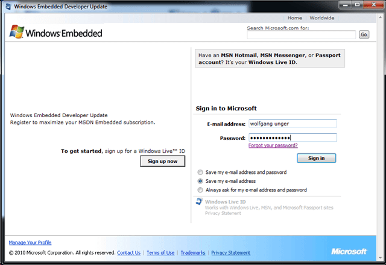Click the 'Windows Live ID' gray heading text
Screen dimensions: 386x265
[x=225, y=202]
